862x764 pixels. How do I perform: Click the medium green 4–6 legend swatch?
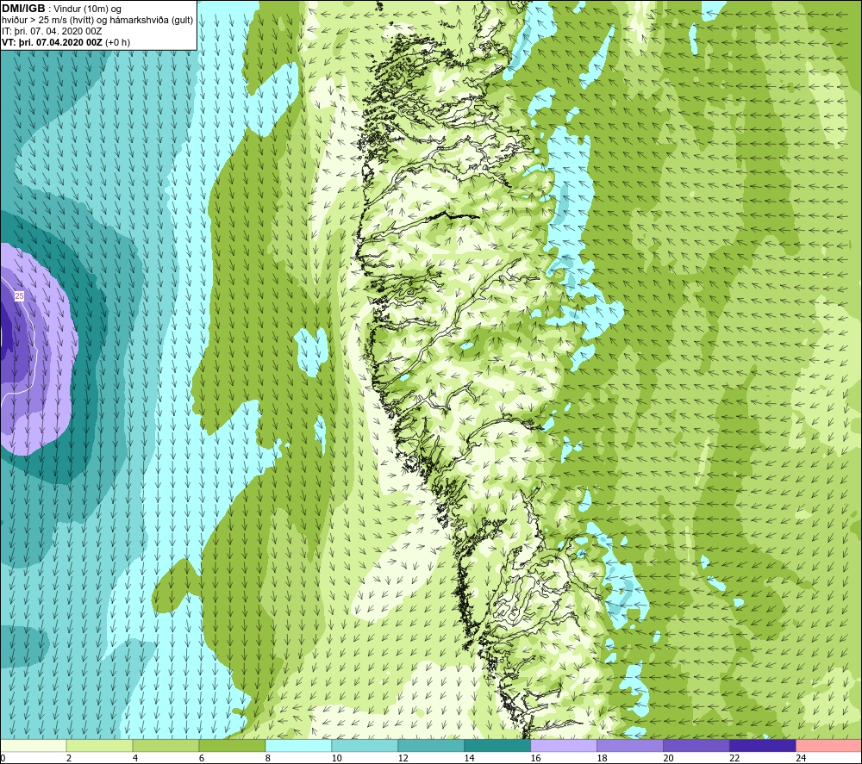pos(166,746)
